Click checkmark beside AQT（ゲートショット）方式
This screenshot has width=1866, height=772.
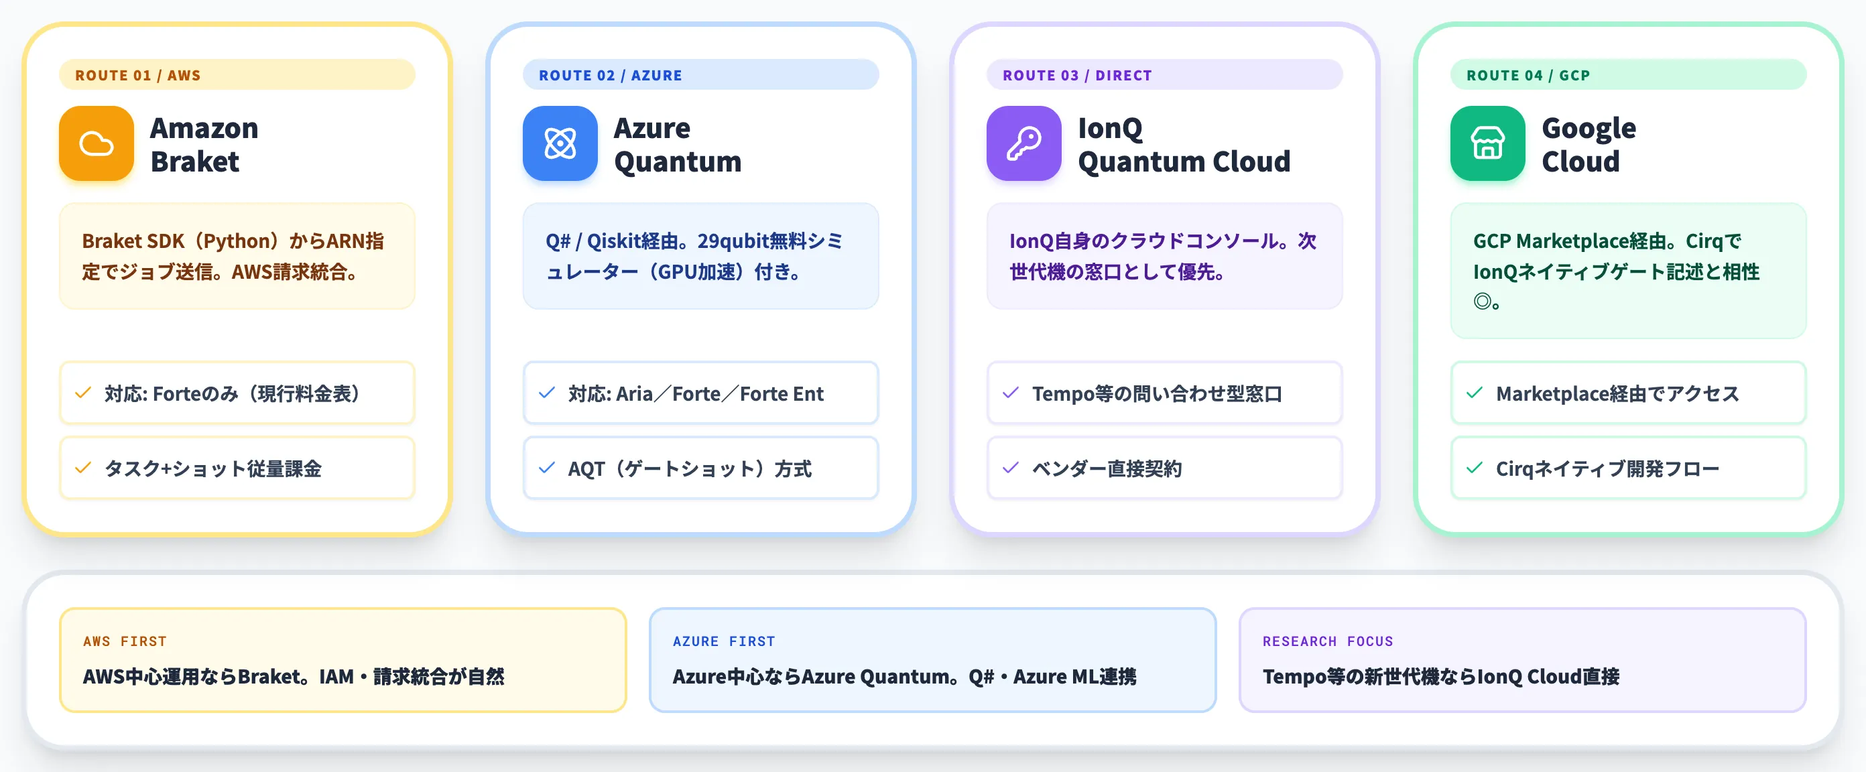click(547, 468)
